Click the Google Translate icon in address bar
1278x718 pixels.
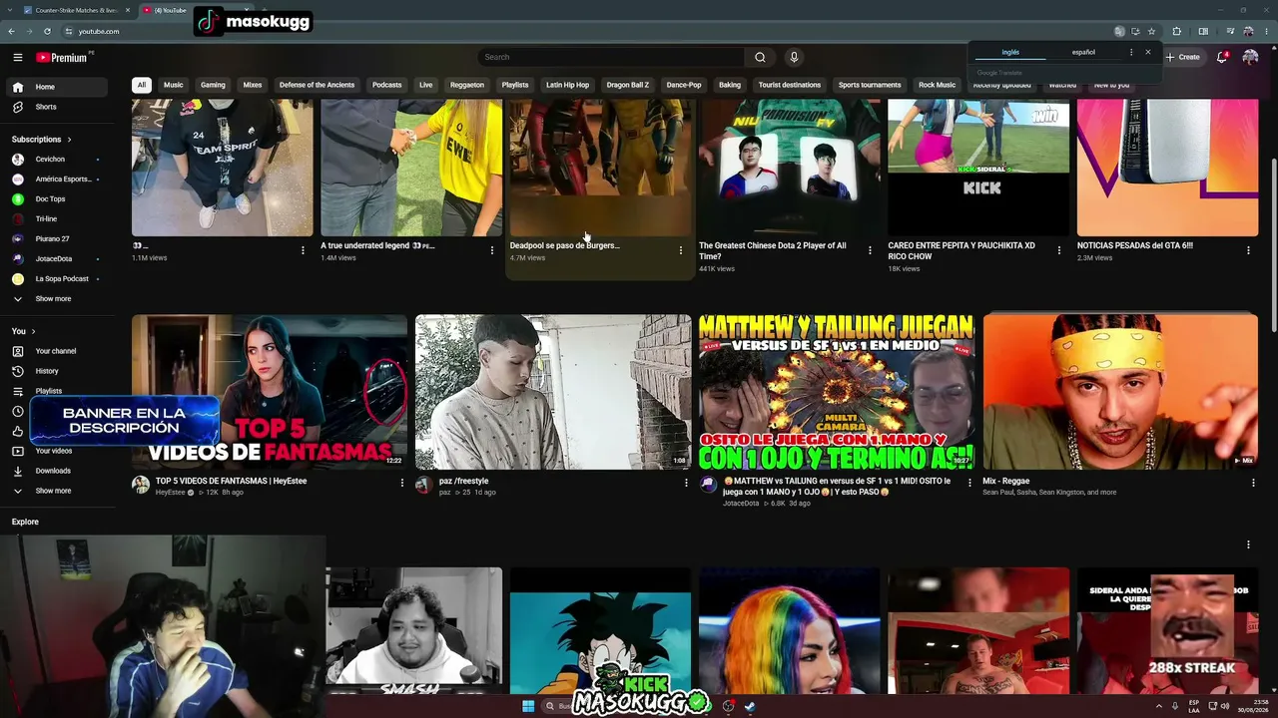click(x=1119, y=31)
